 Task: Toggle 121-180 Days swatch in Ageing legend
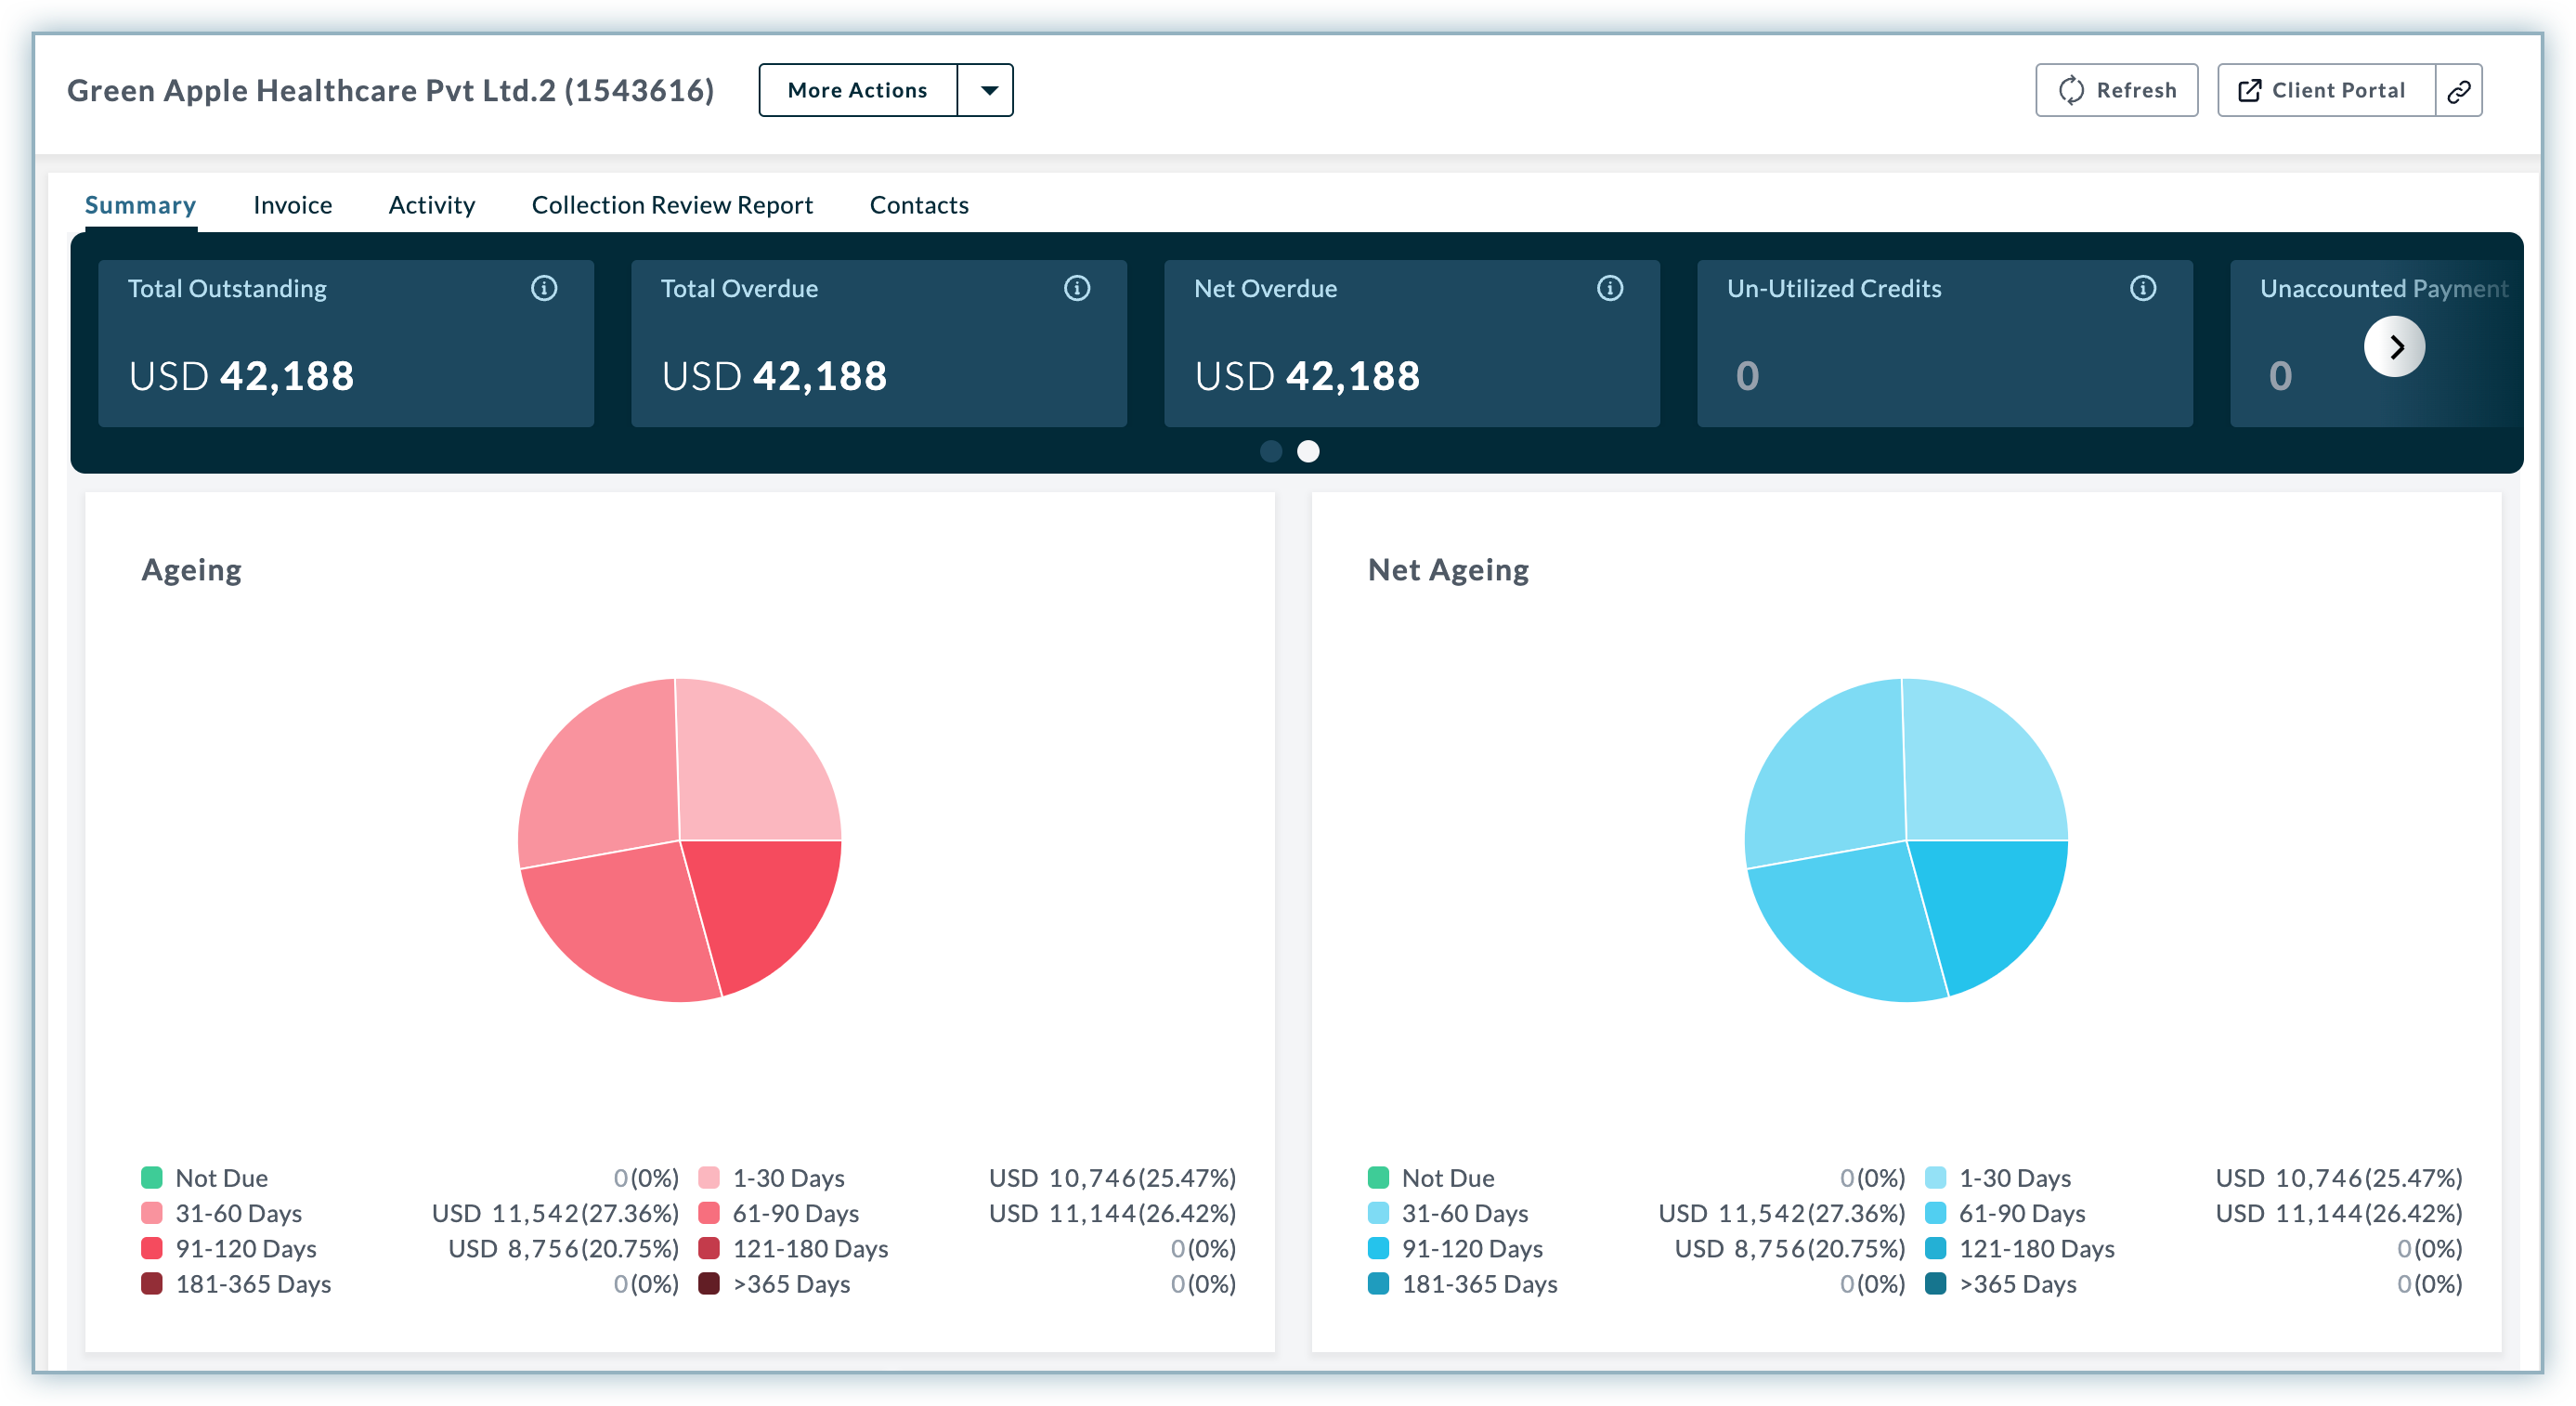click(709, 1248)
